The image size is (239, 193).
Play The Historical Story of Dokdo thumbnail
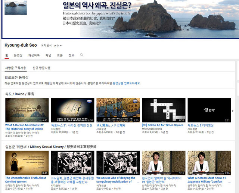coord(27,110)
